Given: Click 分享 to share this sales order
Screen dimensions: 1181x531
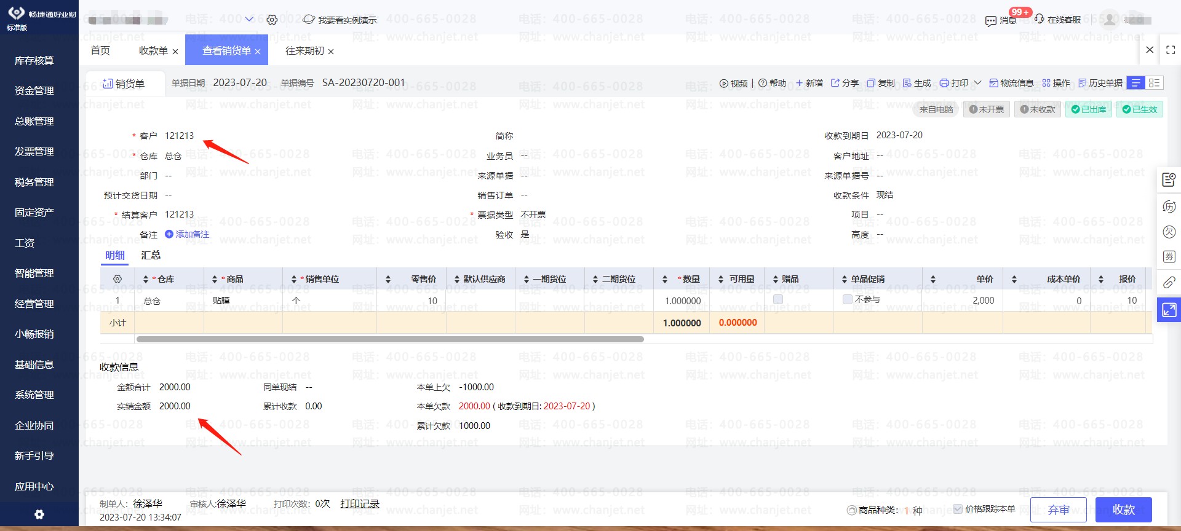Looking at the screenshot, I should (845, 83).
